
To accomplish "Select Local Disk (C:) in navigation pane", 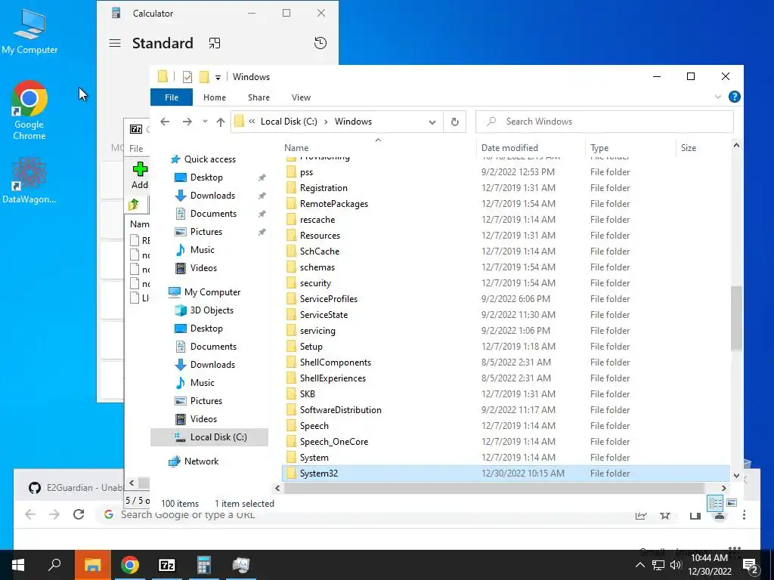I will click(209, 437).
